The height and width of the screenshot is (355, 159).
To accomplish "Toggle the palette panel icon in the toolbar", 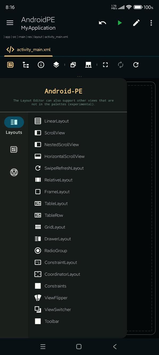I will 10,65.
